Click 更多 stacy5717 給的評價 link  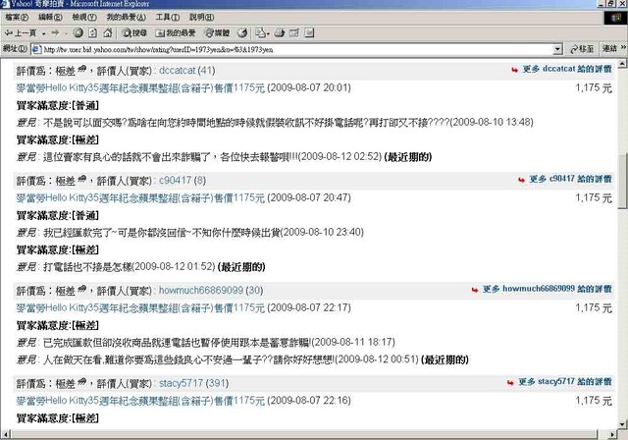(x=565, y=381)
